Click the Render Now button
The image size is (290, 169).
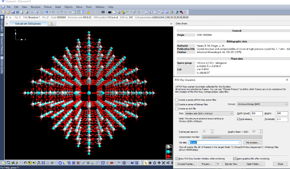tap(231, 164)
